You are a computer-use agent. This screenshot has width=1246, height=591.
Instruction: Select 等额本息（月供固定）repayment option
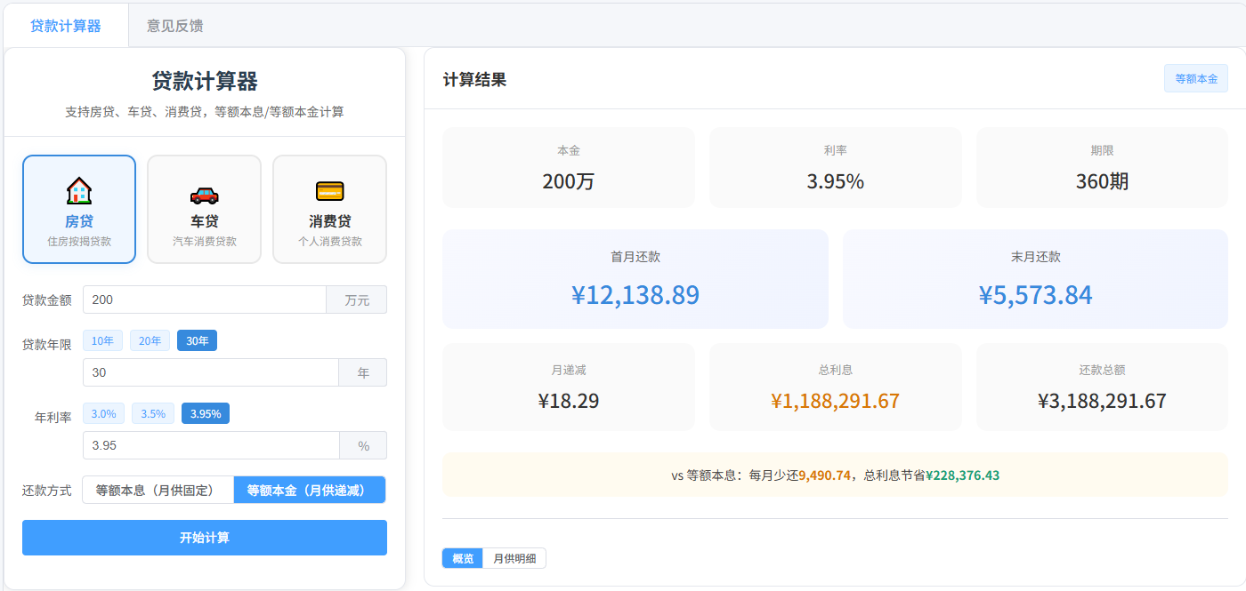[158, 490]
